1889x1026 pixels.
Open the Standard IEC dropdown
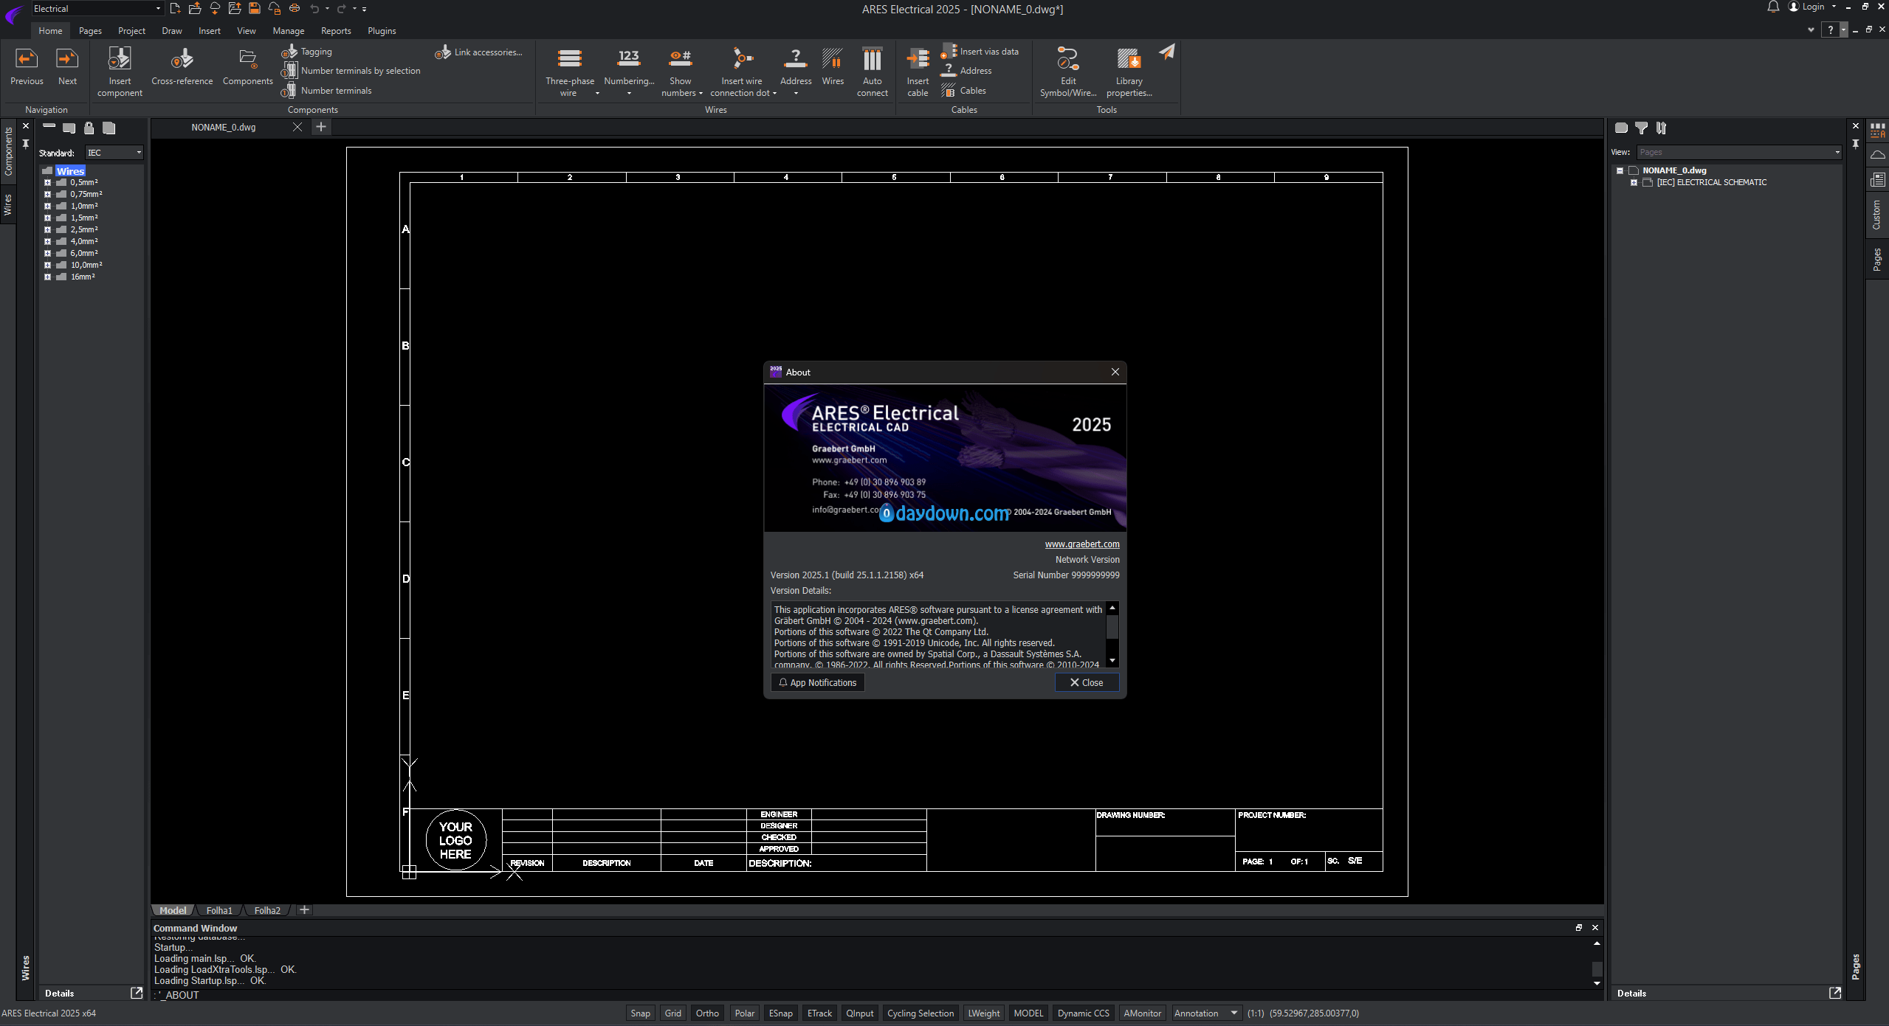(x=114, y=153)
